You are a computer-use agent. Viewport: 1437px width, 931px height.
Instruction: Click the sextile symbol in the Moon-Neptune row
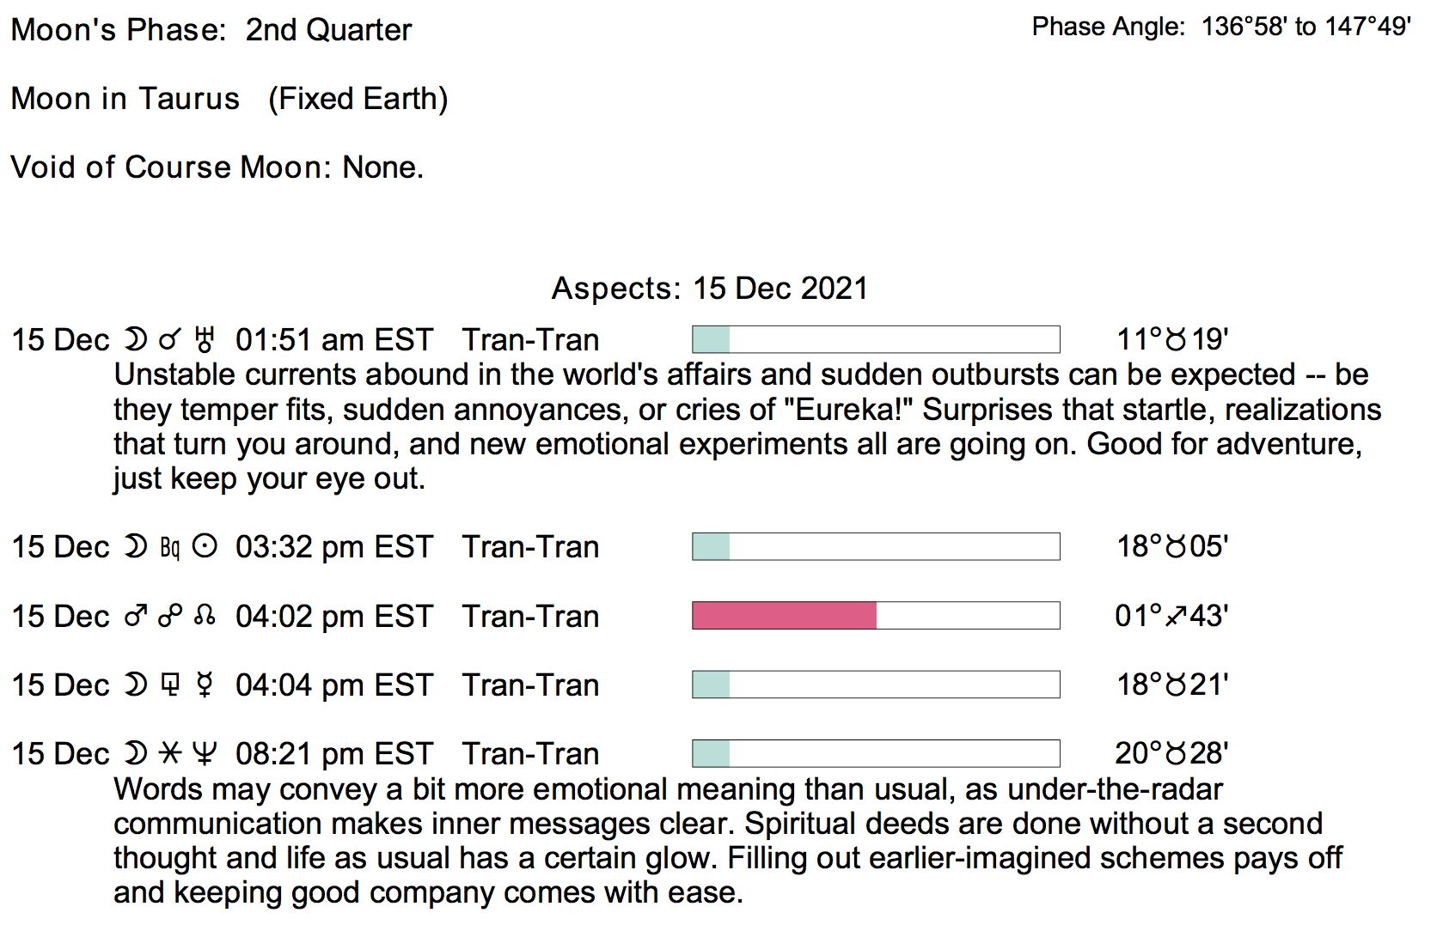pyautogui.click(x=170, y=753)
